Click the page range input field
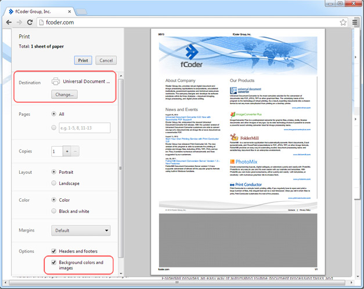The height and width of the screenshot is (289, 364). 85,128
